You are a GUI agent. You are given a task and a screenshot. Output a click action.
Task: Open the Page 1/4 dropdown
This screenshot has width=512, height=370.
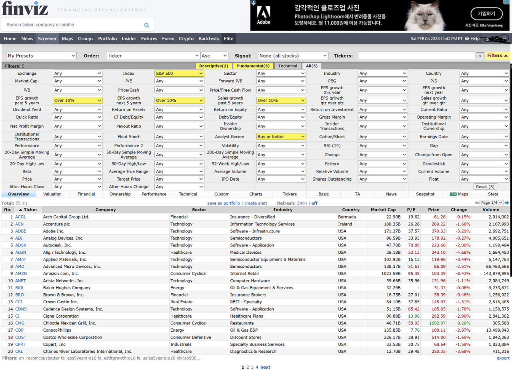pos(492,203)
